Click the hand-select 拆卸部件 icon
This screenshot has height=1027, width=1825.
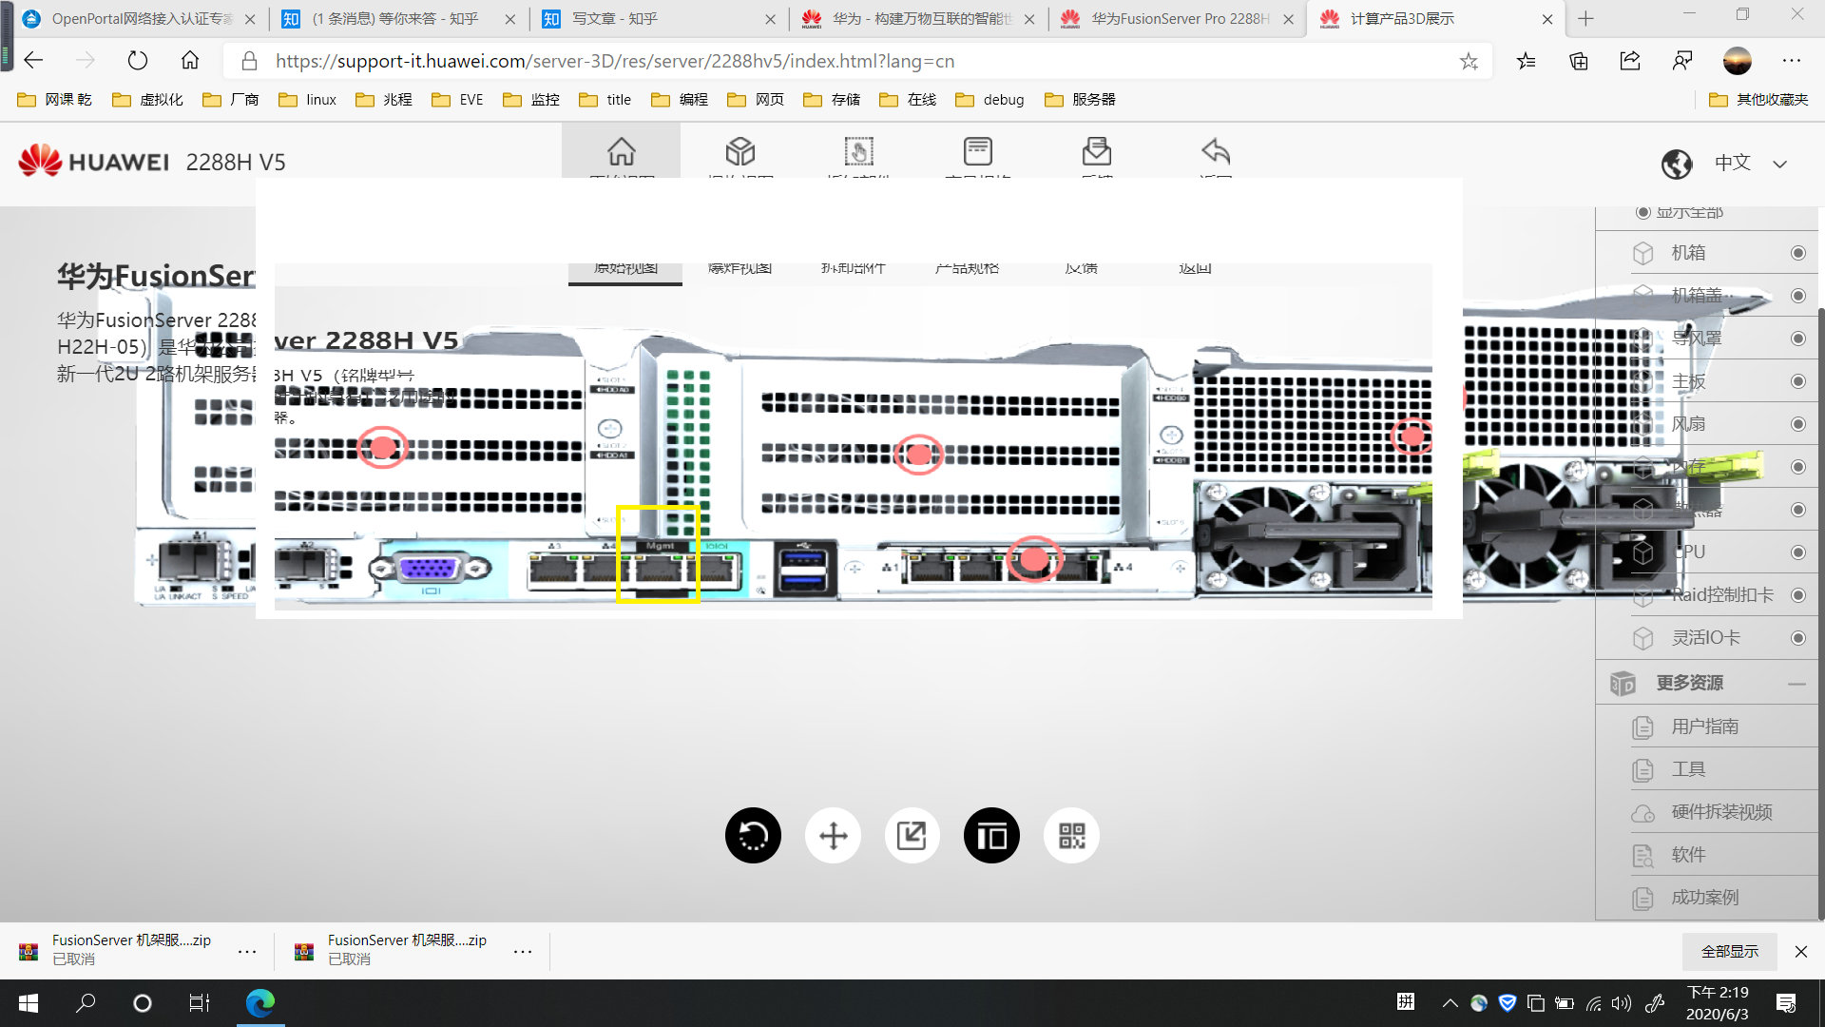[x=858, y=152]
